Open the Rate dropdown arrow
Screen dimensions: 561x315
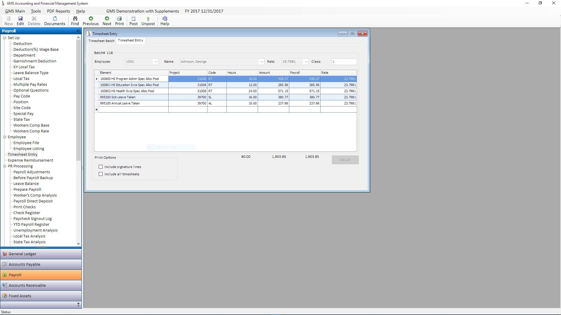pyautogui.click(x=306, y=62)
